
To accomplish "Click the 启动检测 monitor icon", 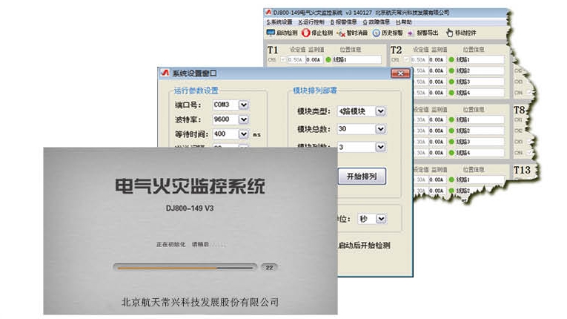I will tap(271, 33).
